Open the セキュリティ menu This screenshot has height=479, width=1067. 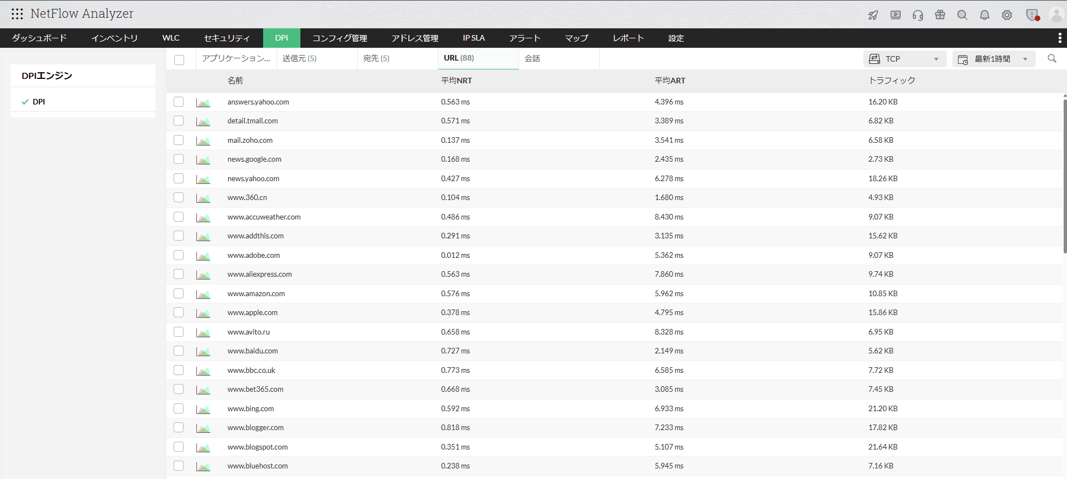(227, 38)
